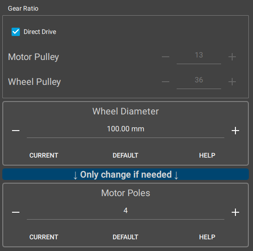Reset Motor Poles to DEFAULT

pos(125,237)
